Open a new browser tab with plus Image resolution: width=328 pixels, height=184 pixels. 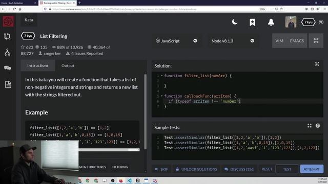[x=79, y=3]
